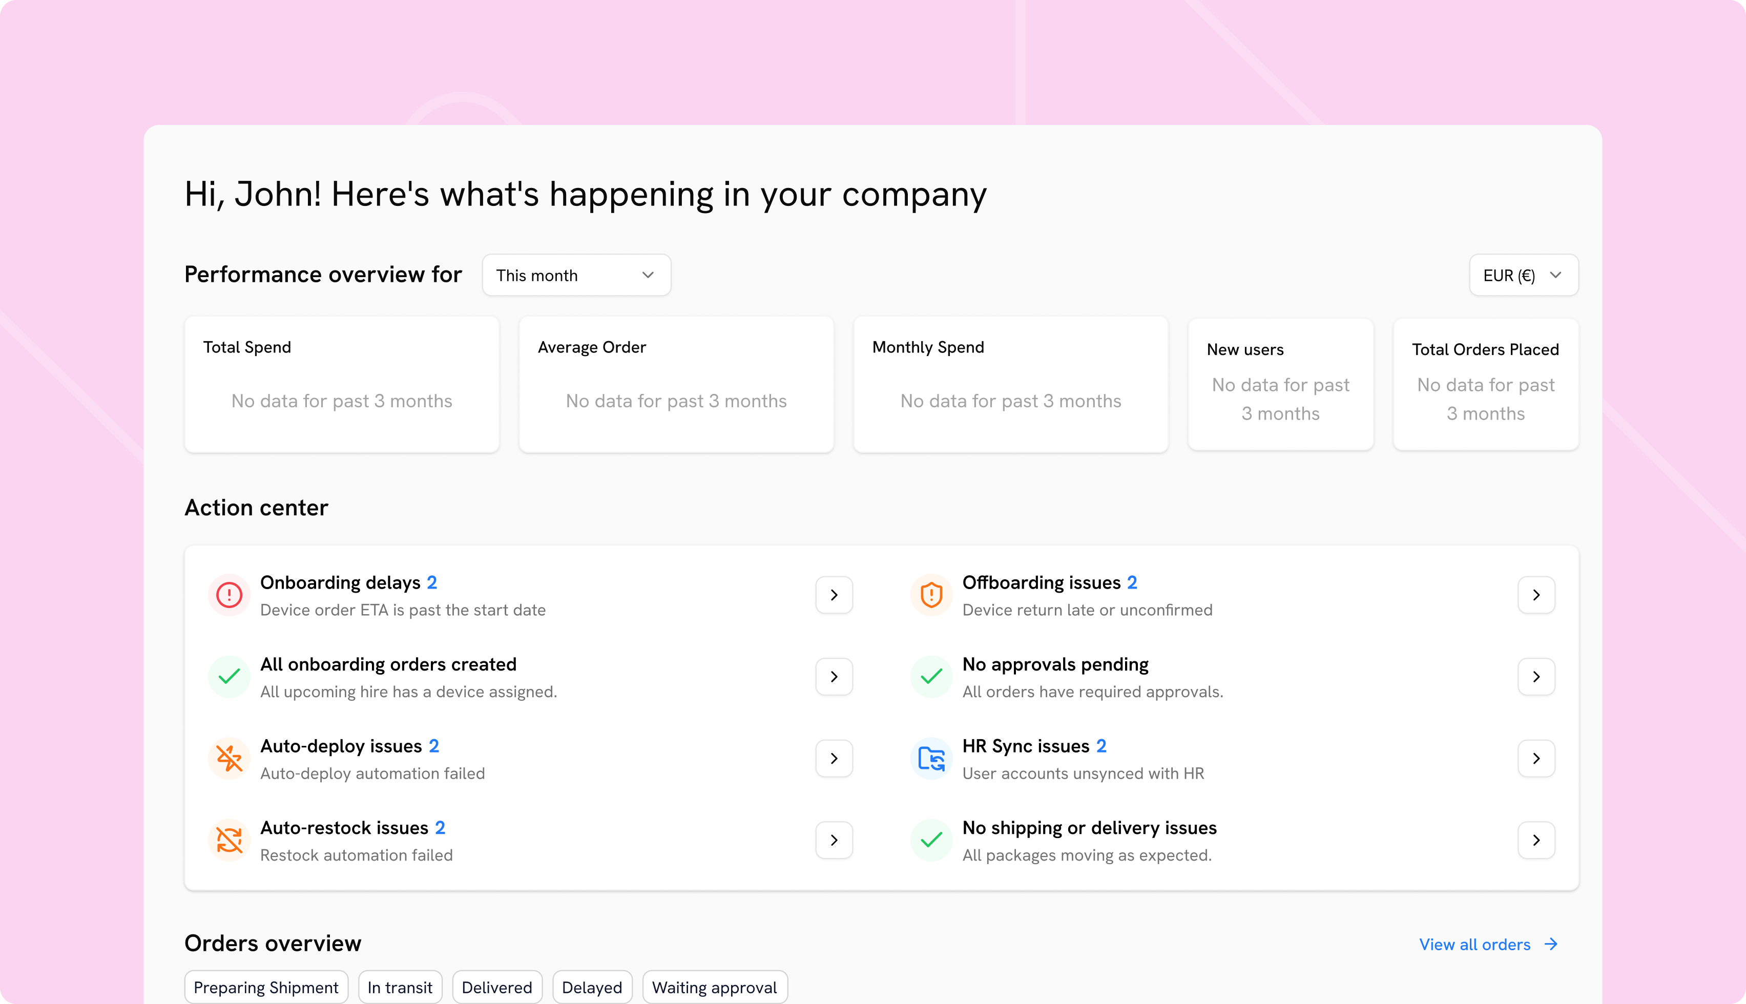Click the 'All onboarding orders created' title
Screen dimensions: 1746x1004
(x=388, y=664)
